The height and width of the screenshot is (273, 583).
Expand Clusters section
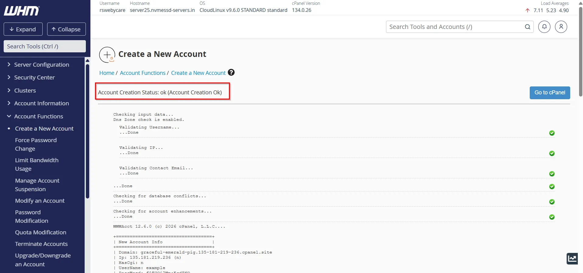[25, 90]
